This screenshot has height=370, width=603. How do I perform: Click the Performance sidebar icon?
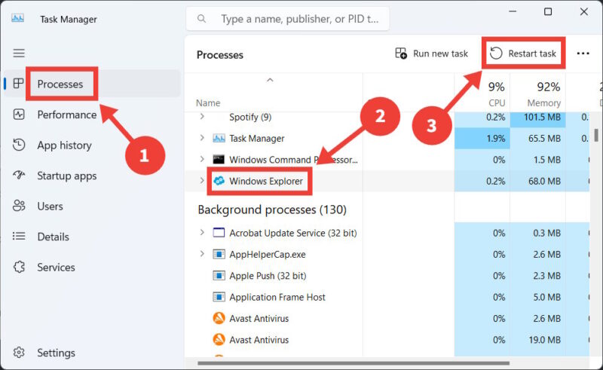[20, 115]
